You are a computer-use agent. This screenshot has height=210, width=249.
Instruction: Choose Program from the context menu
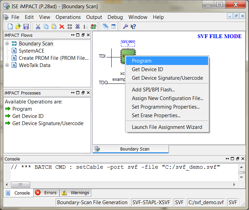click(x=142, y=61)
